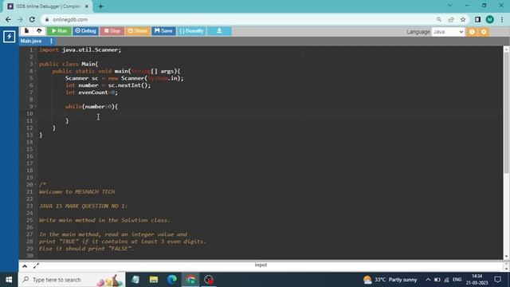Click the upload file icon in the toolbar

pyautogui.click(x=39, y=31)
